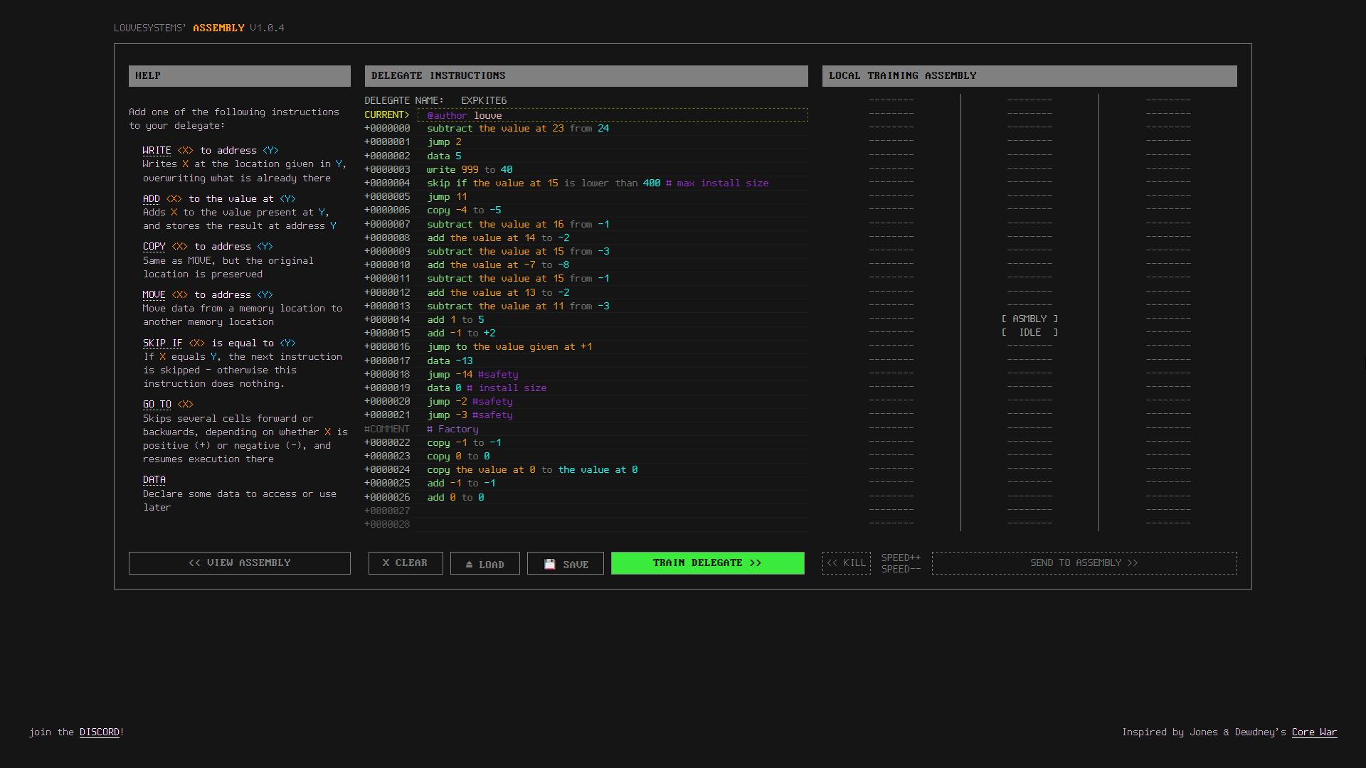
Task: Click the KILL button
Action: 847,562
